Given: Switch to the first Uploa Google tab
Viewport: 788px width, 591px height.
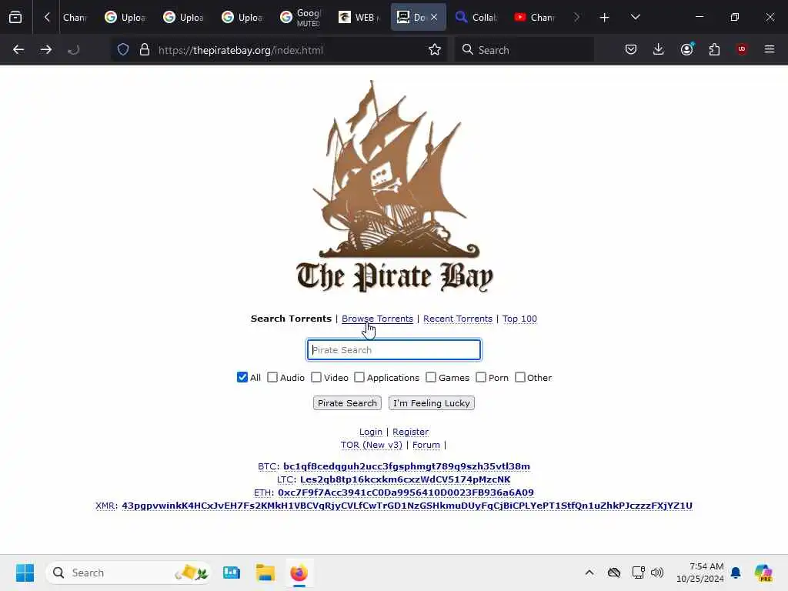Looking at the screenshot, I should click(x=125, y=18).
